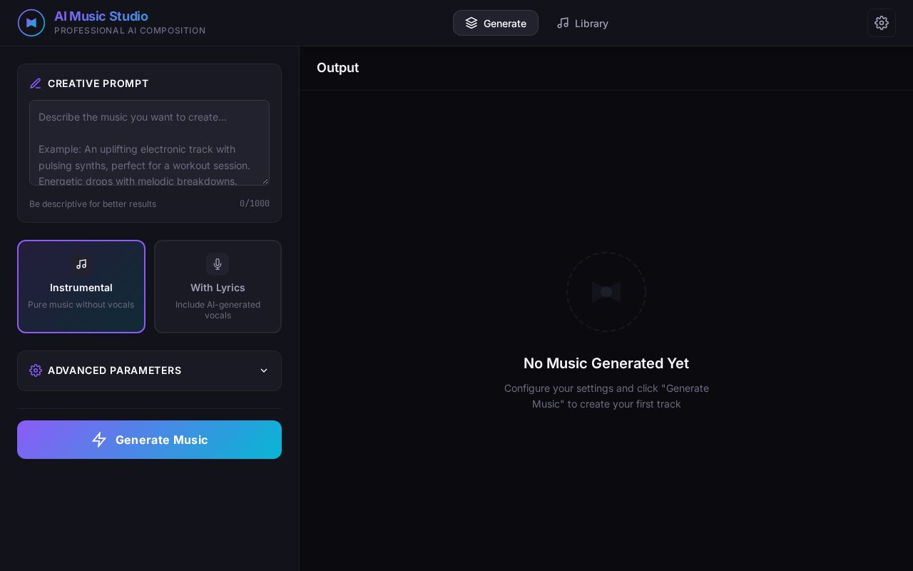Click the layers icon on Generate tab

pos(471,23)
